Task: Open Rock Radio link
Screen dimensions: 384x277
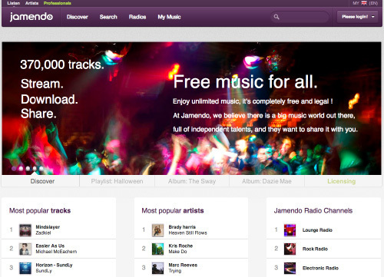Action: click(x=315, y=249)
